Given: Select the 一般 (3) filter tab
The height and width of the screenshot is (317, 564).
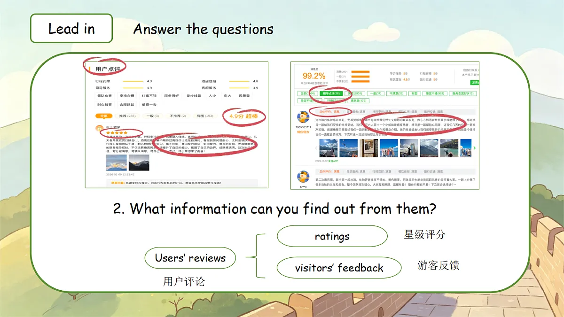Looking at the screenshot, I should (153, 116).
